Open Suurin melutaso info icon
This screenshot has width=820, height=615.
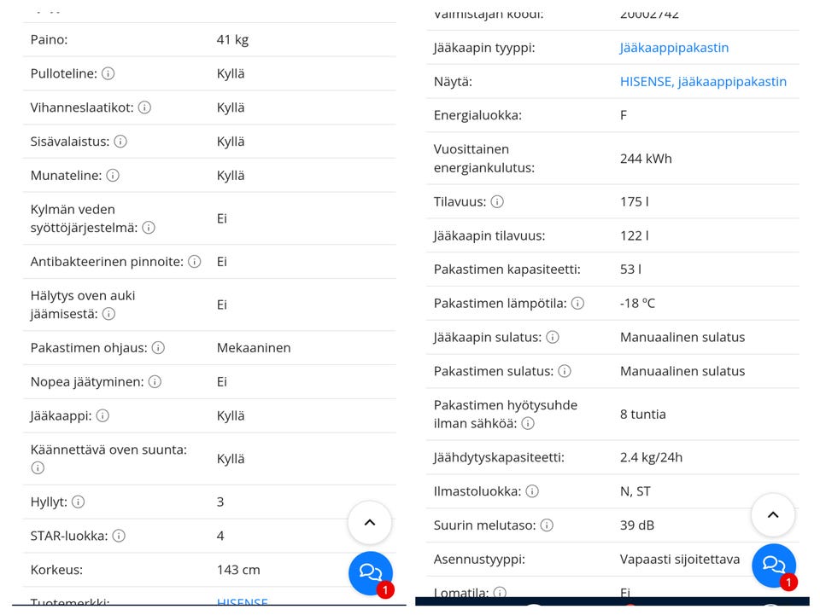pos(547,525)
